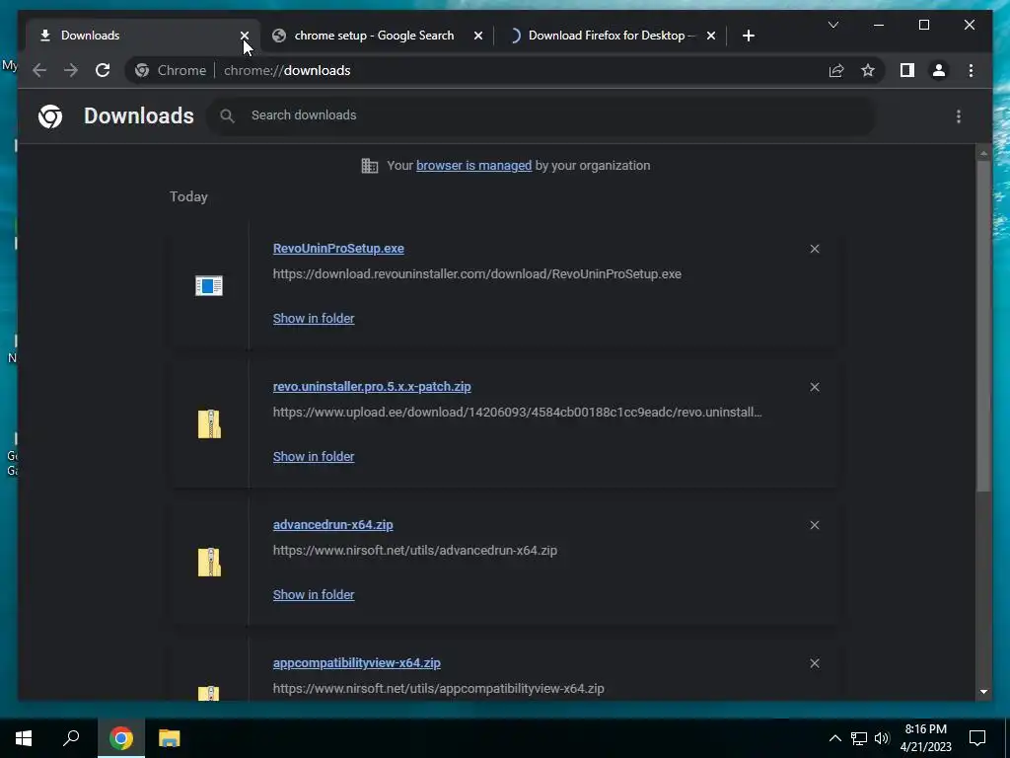This screenshot has height=758, width=1010.
Task: Click the taskbar clock showing 8:16 PM
Action: 925,738
